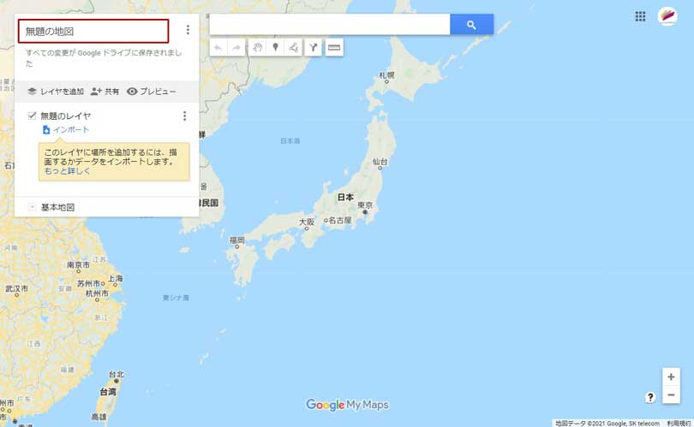Click the map search input field
The height and width of the screenshot is (427, 694).
point(330,24)
